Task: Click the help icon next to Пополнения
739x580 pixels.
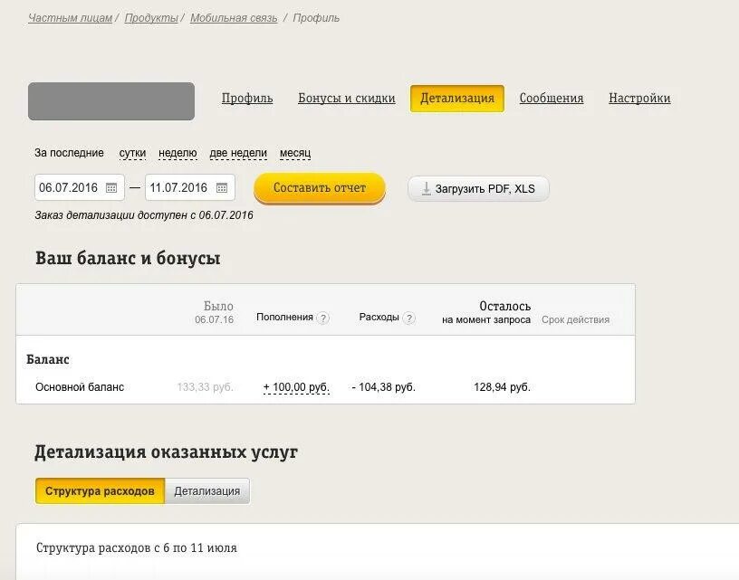Action: coord(322,319)
